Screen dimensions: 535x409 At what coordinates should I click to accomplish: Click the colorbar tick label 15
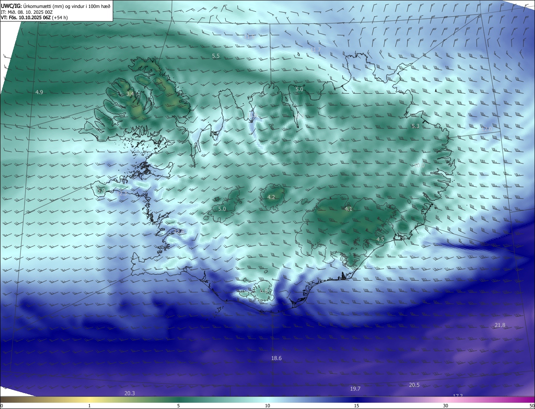point(357,406)
